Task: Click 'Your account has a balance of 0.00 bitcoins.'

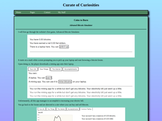Action: coord(99,116)
